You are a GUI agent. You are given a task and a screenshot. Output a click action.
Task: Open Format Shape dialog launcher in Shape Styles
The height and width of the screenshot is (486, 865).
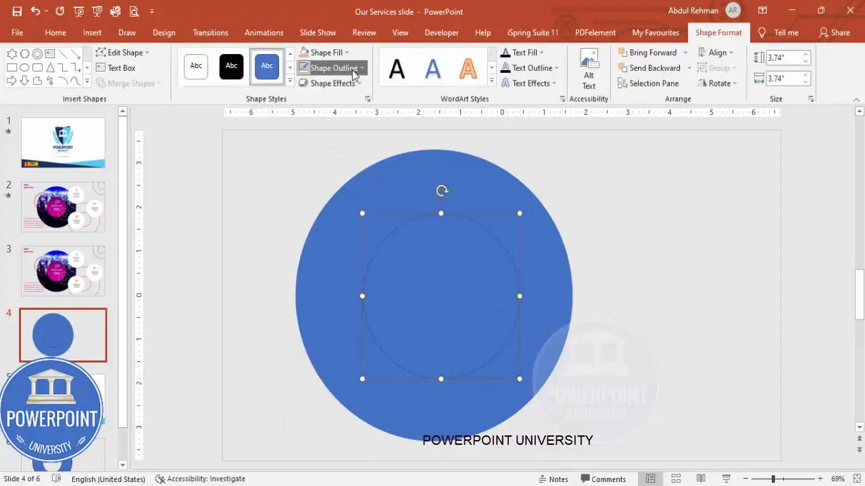tap(368, 99)
